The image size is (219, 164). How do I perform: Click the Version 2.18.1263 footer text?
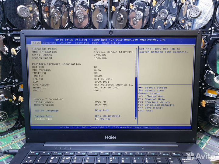tap(109, 128)
